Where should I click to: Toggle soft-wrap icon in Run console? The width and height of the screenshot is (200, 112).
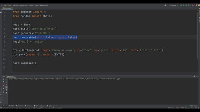[x=7, y=85]
